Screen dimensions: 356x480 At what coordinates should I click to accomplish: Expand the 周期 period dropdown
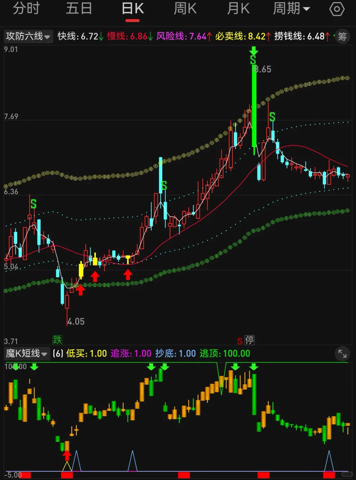pyautogui.click(x=291, y=9)
